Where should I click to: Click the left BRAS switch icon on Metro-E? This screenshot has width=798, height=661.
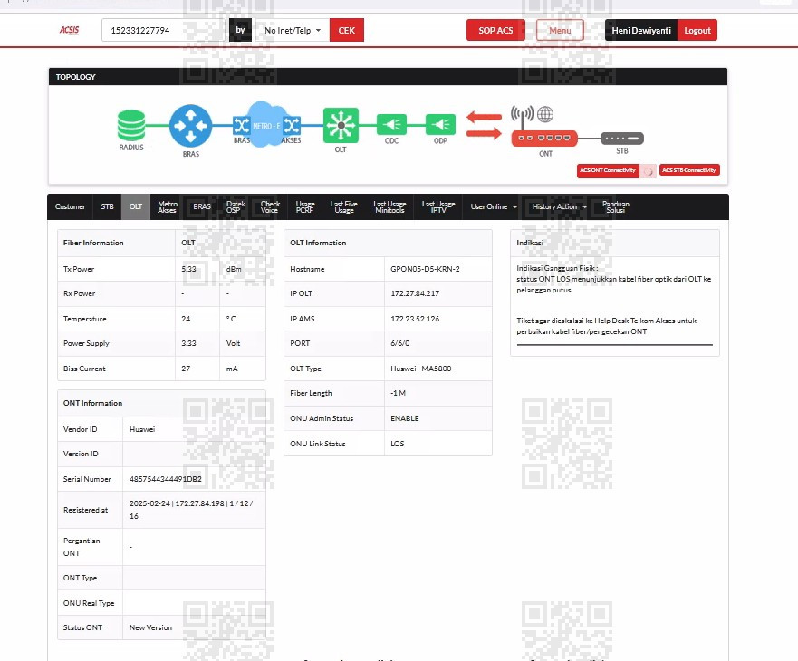241,125
